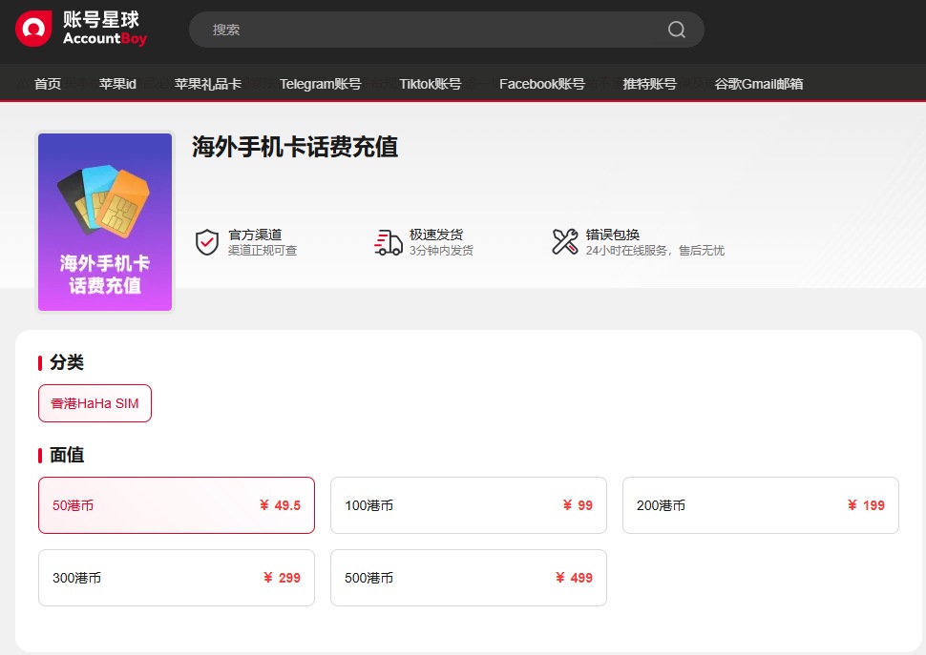Open the Telegram账号 menu item
Image resolution: width=926 pixels, height=655 pixels.
320,84
